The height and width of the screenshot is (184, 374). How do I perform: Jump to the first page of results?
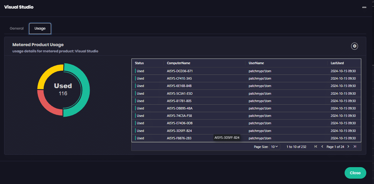[316, 146]
